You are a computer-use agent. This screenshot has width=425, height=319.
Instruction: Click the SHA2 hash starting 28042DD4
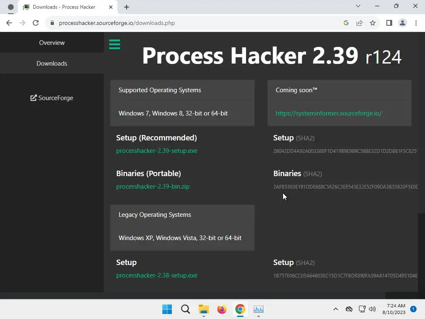[x=346, y=151]
